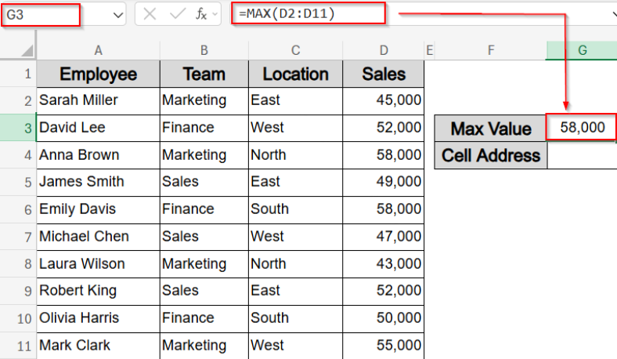This screenshot has width=617, height=359.
Task: Click the Cancel (X) formula bar icon
Action: point(150,14)
